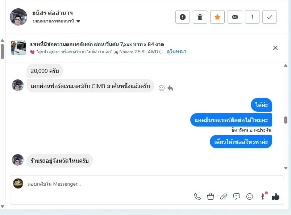Viewport: 291px width, 215px height.
Task: Mark conversation as spam with octagon icon
Action: tap(183, 17)
